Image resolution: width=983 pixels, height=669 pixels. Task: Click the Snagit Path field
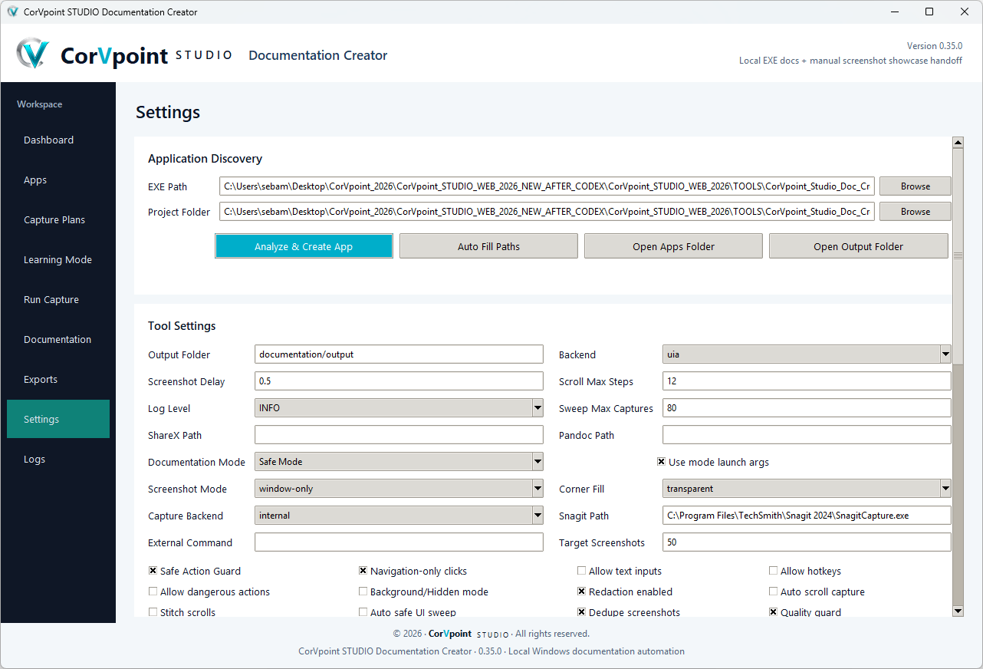click(807, 516)
